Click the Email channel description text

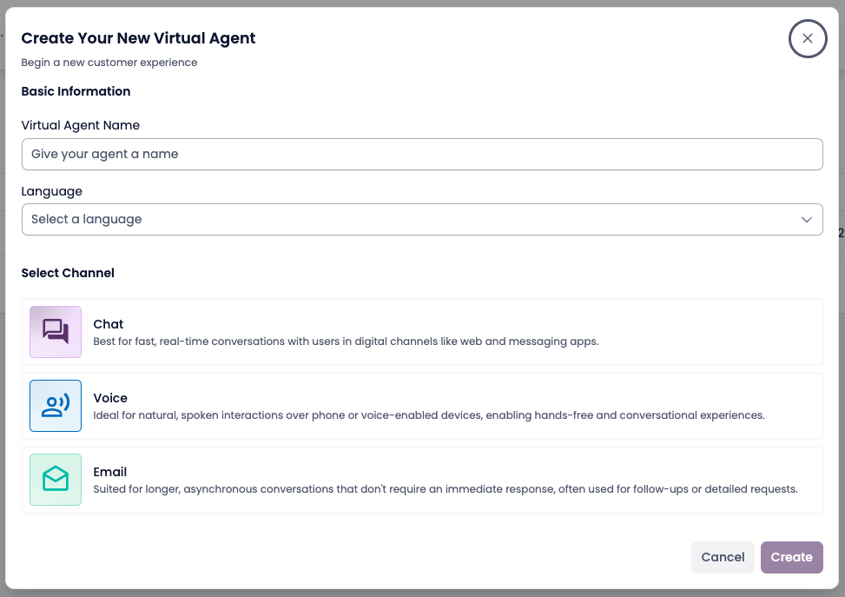(x=446, y=489)
